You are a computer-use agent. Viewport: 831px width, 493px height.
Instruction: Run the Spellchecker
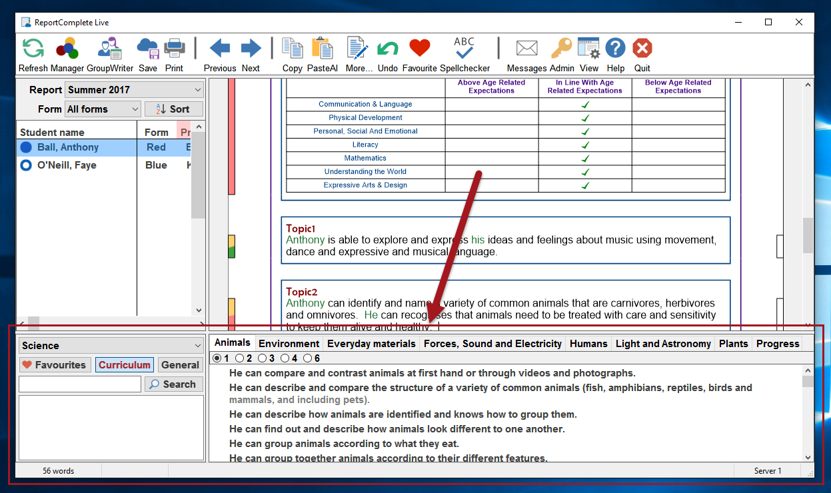(464, 49)
